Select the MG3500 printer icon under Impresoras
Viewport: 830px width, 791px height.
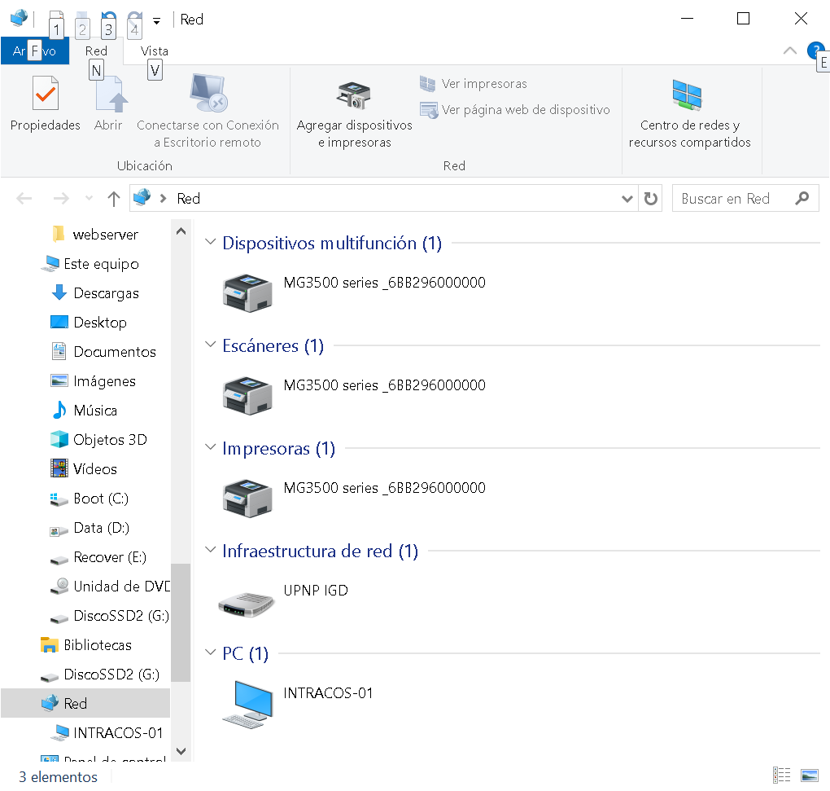(247, 498)
